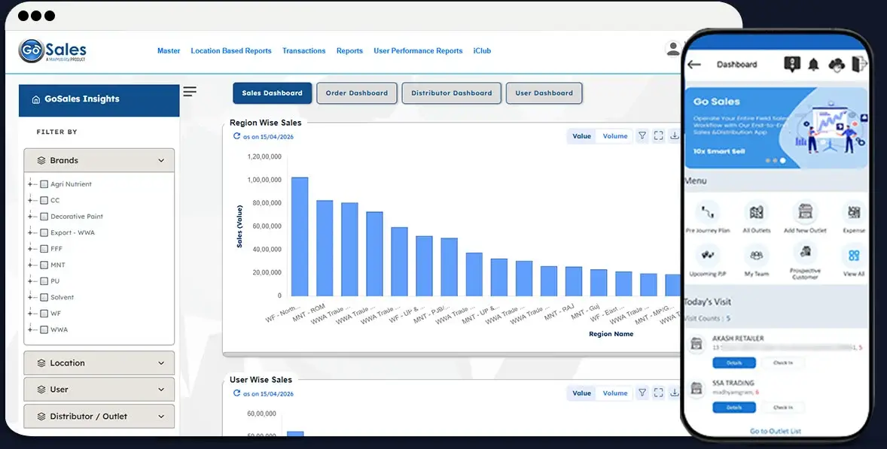Collapse the Brands filter section
This screenshot has height=449, width=887.
[x=99, y=160]
